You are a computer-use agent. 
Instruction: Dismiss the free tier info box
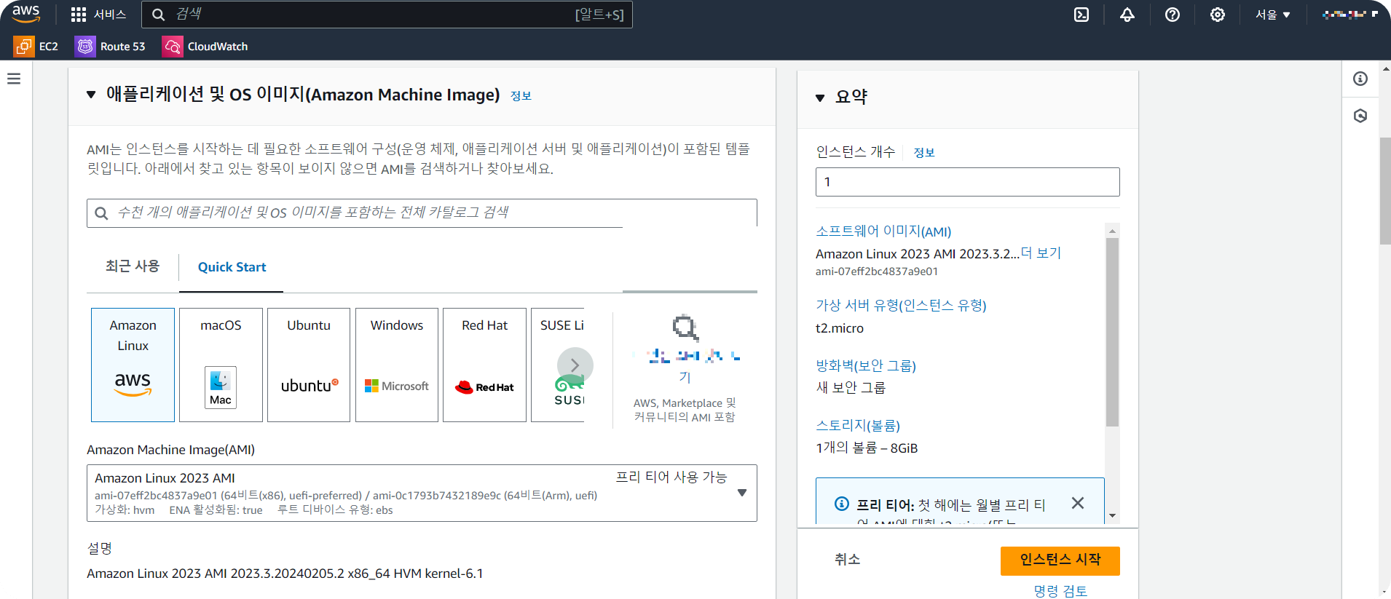[1078, 503]
